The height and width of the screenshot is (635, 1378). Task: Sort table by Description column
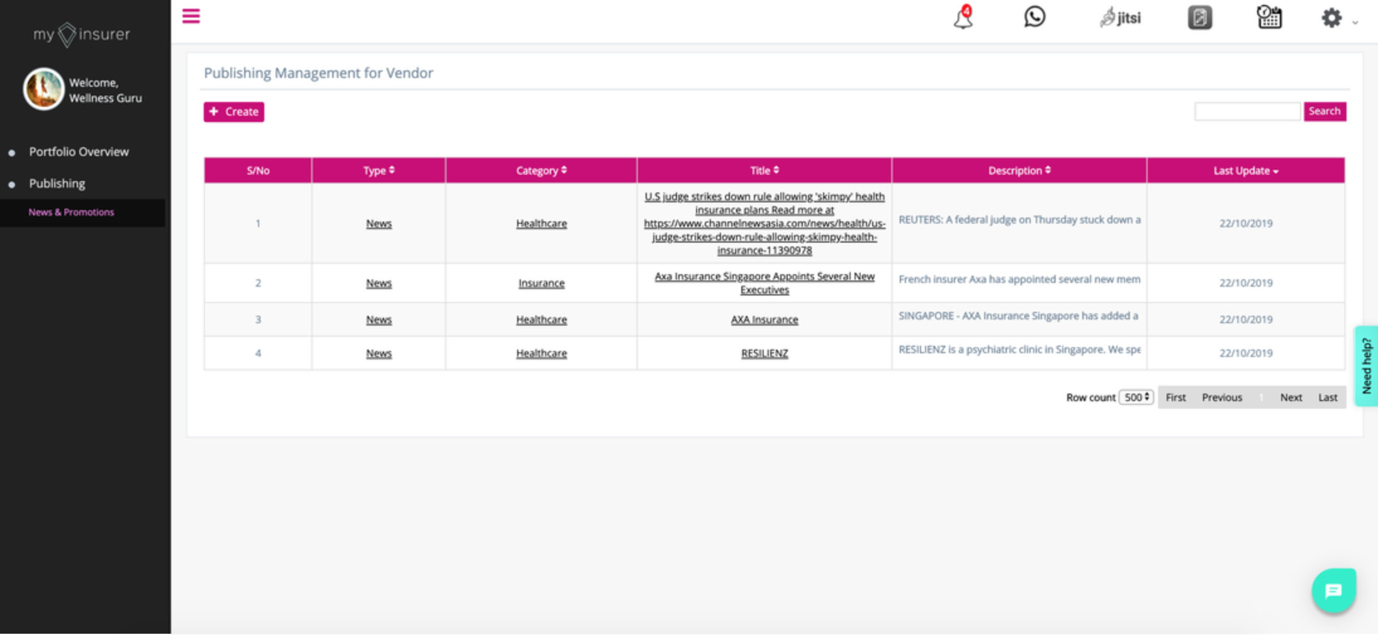pos(1019,170)
